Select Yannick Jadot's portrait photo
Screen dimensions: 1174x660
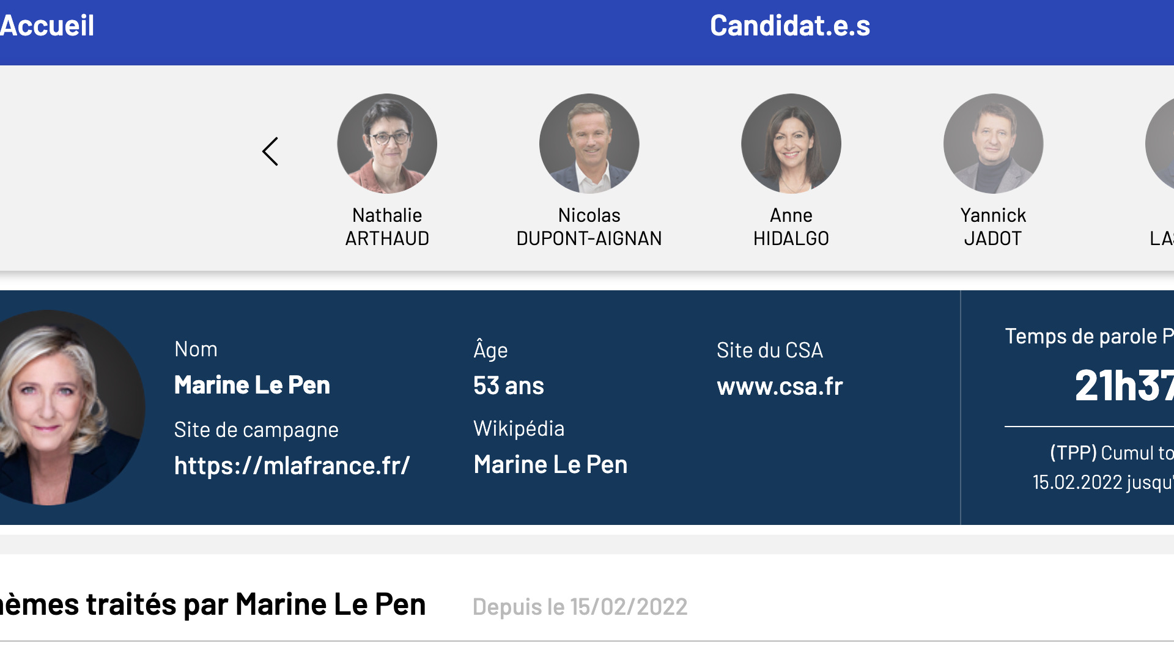(x=993, y=144)
